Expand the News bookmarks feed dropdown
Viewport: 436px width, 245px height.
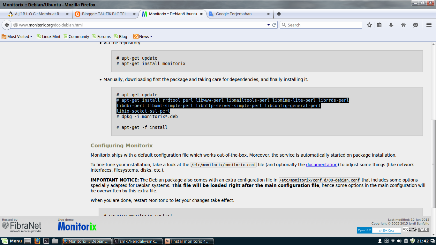143,36
